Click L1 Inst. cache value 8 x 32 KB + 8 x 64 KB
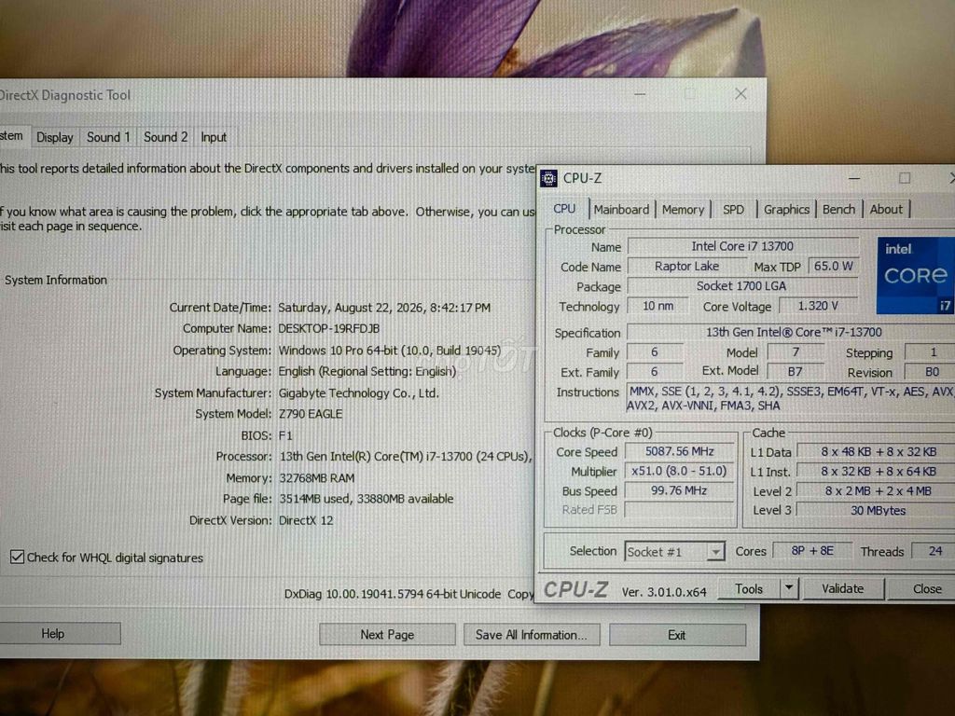This screenshot has height=716, width=955. click(877, 471)
